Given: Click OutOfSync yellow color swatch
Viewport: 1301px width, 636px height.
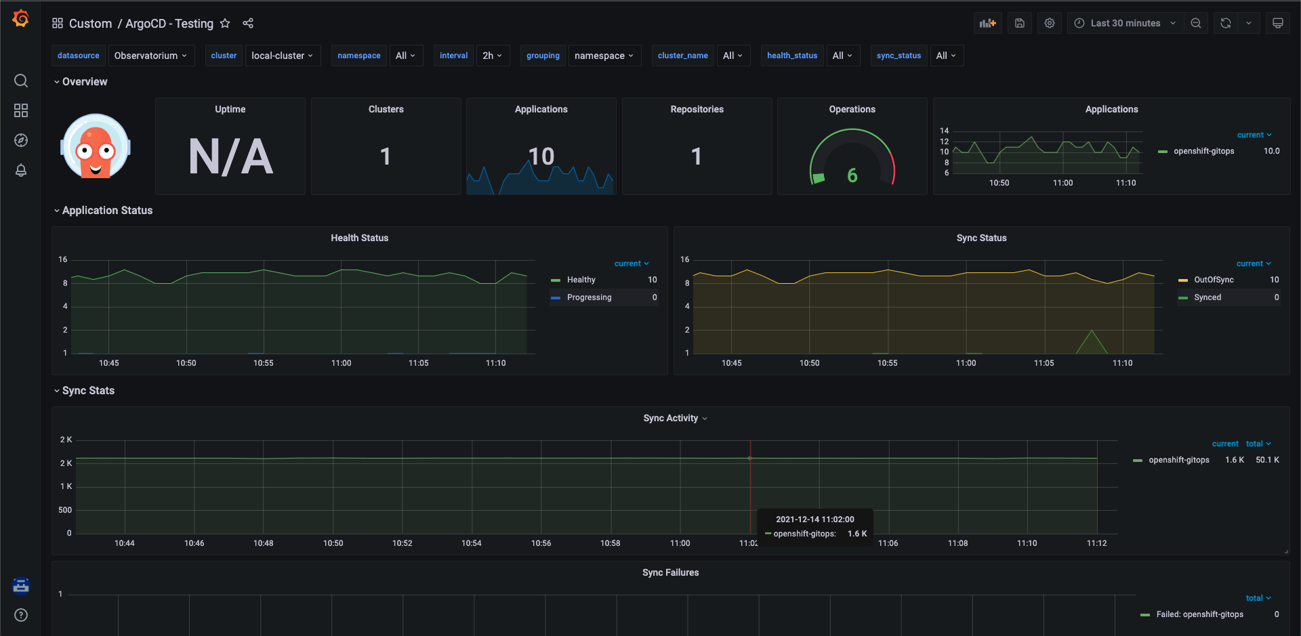Looking at the screenshot, I should pos(1183,280).
